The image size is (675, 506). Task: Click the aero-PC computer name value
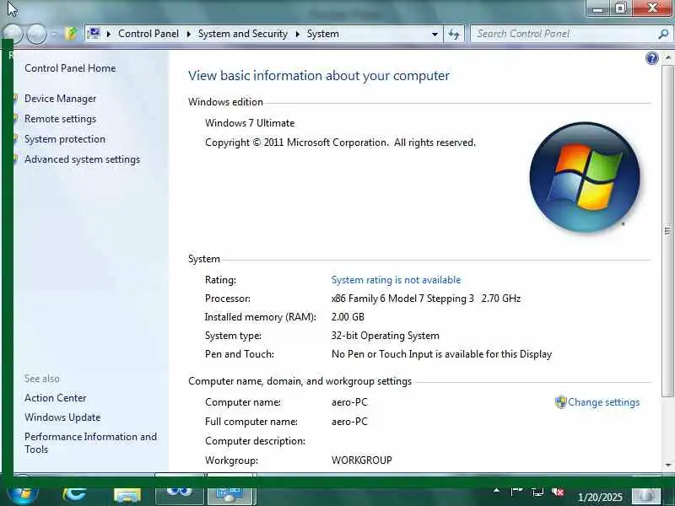click(349, 402)
